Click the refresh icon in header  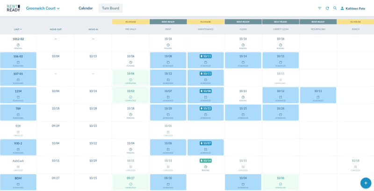point(327,8)
